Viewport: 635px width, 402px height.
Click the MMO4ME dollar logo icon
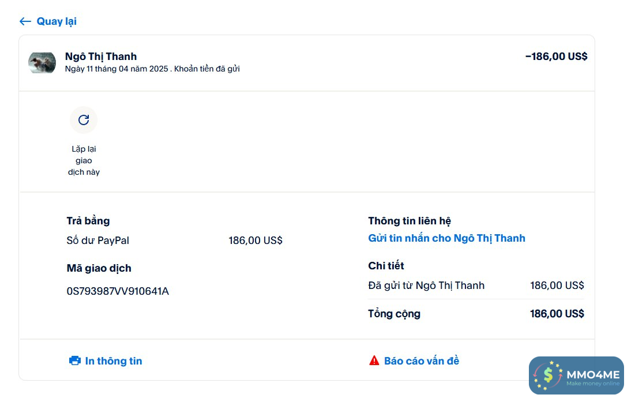[547, 375]
